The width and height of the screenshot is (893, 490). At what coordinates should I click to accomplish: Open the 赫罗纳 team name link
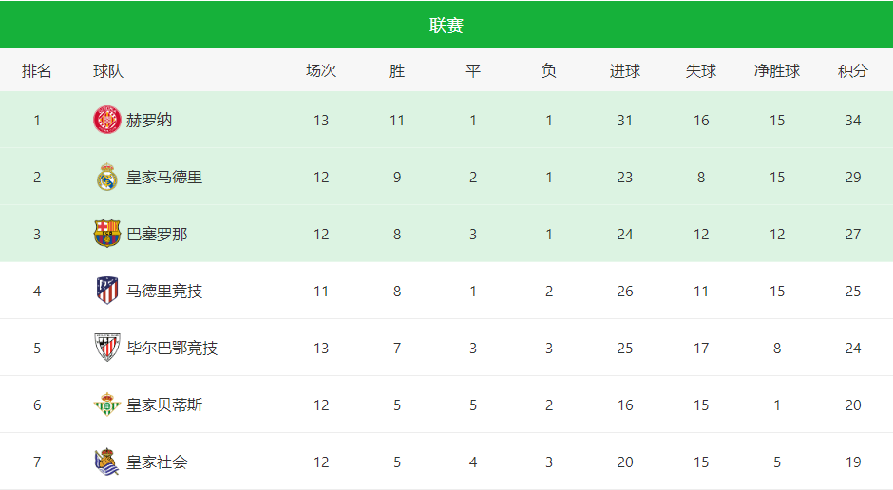148,120
